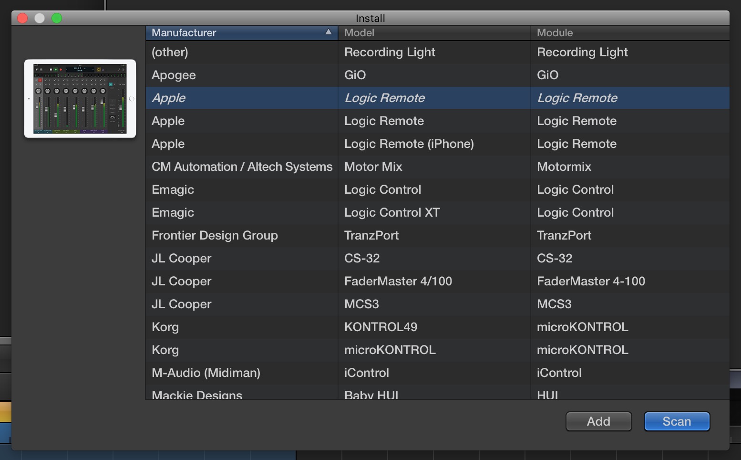Screen dimensions: 741x460
Task: Click highlighted italic Logic Remote in Module column
Action: (x=577, y=98)
